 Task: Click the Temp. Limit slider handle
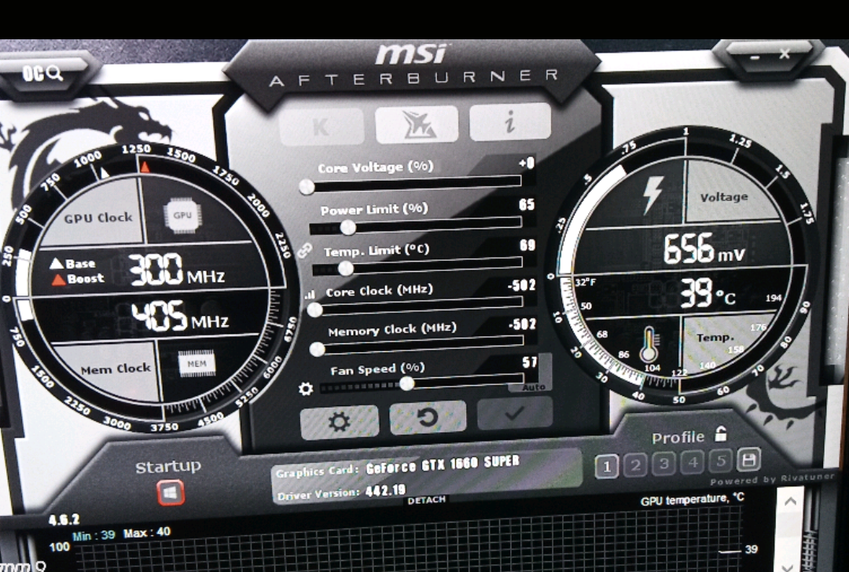pos(345,268)
